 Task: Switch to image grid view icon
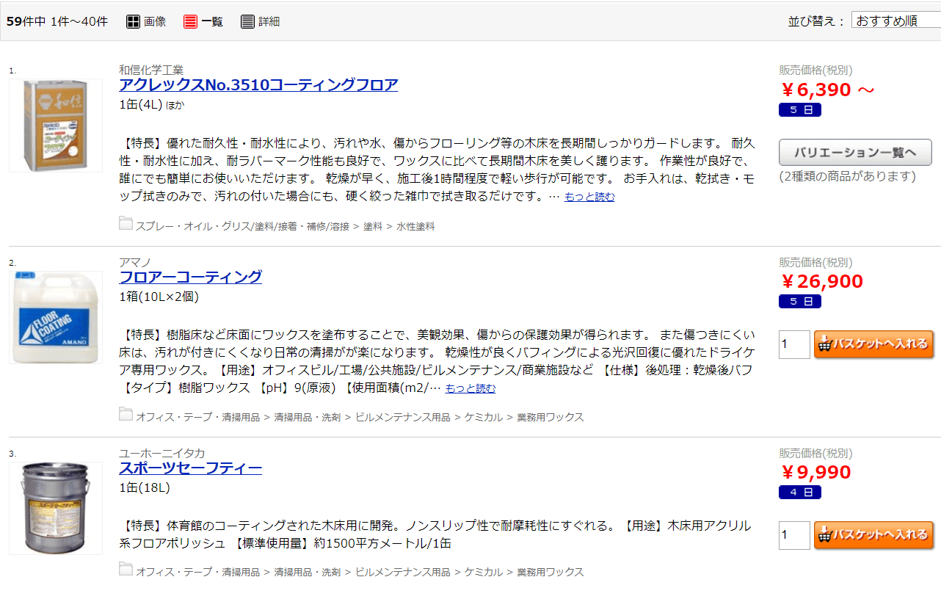coord(133,21)
